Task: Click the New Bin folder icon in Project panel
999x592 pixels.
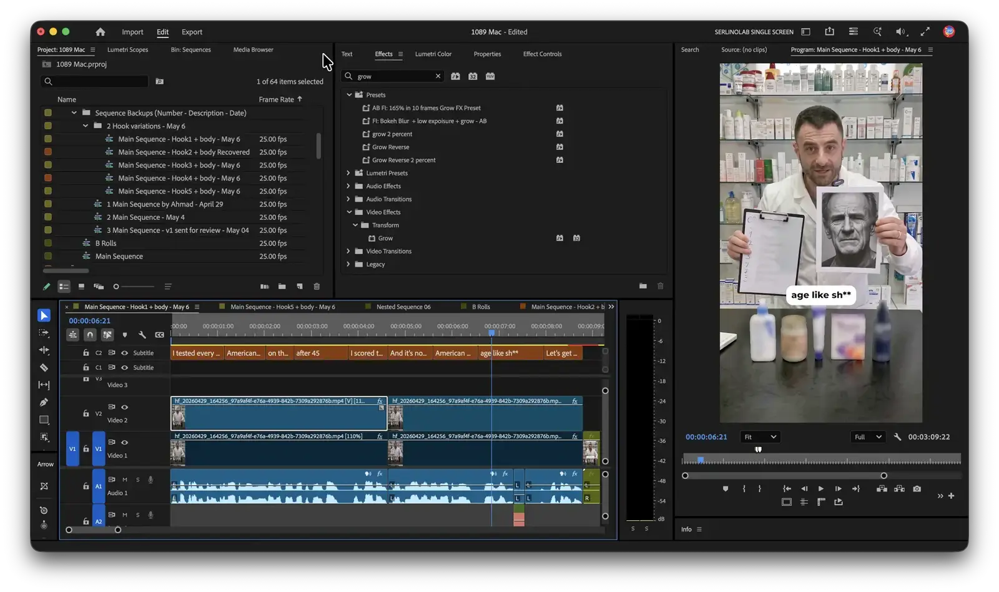Action: (x=282, y=287)
